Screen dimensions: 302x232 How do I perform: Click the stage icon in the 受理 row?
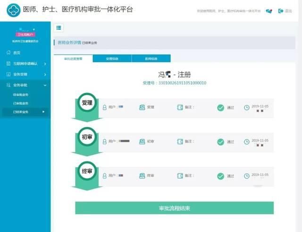coord(142,107)
